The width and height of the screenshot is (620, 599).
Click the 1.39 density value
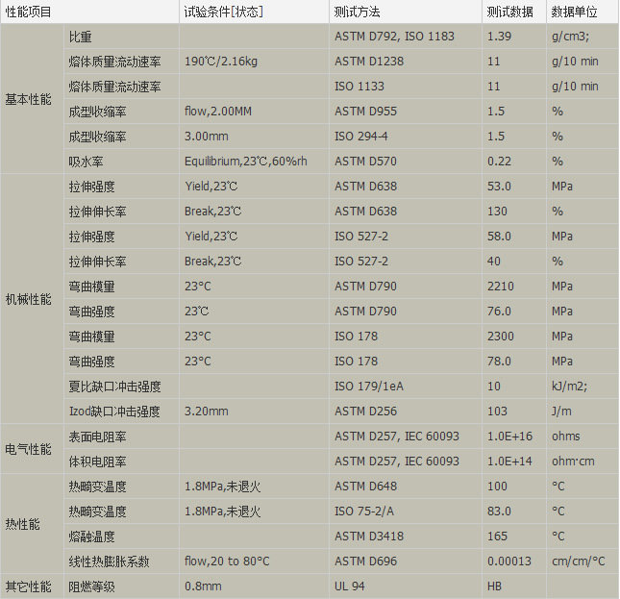(514, 37)
